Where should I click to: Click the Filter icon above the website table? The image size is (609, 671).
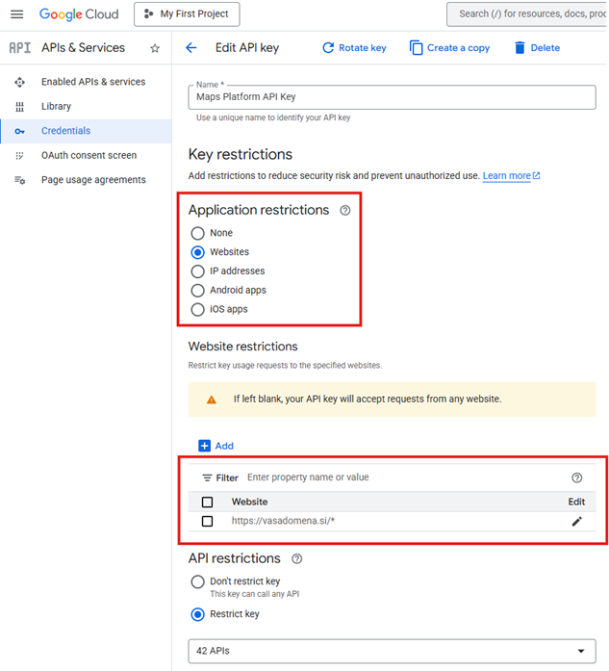point(207,477)
